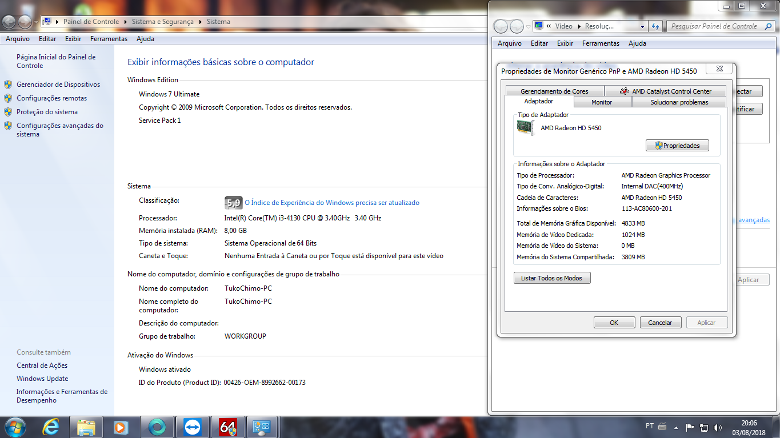This screenshot has height=438, width=780.
Task: Open Windows Update link
Action: pos(42,379)
